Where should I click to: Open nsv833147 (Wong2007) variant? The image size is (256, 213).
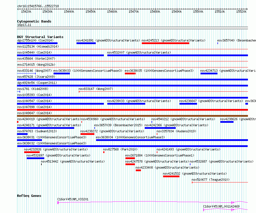click(x=96, y=89)
